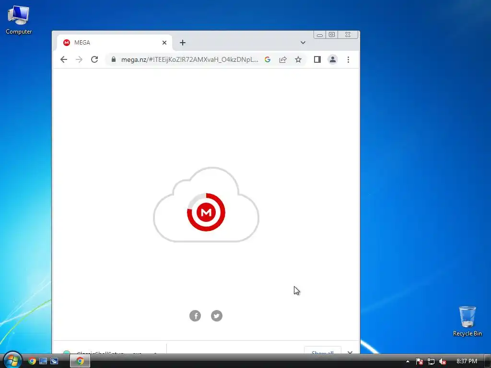Show hidden system tray icons
Screen dimensions: 491x368
408,361
